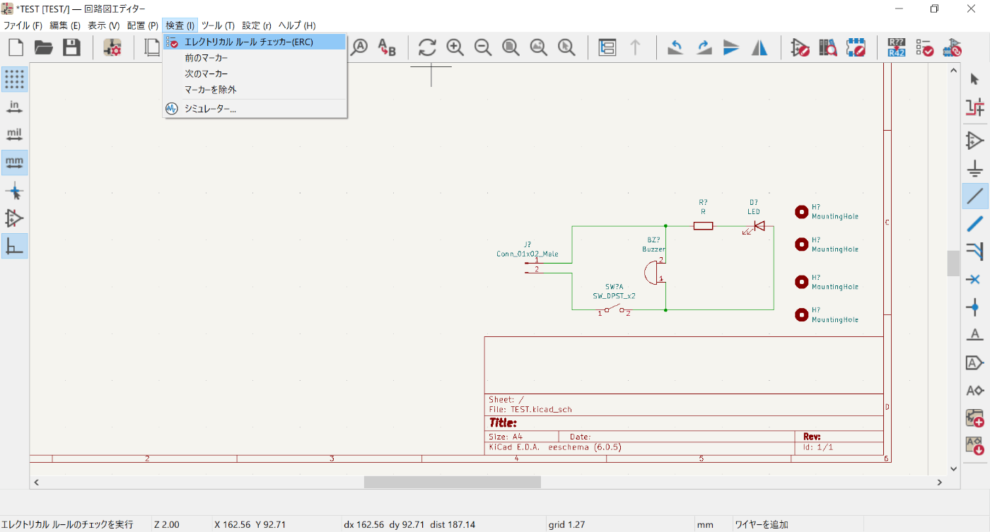Select the Add Hierarchical Label tool
990x532 pixels.
click(975, 390)
